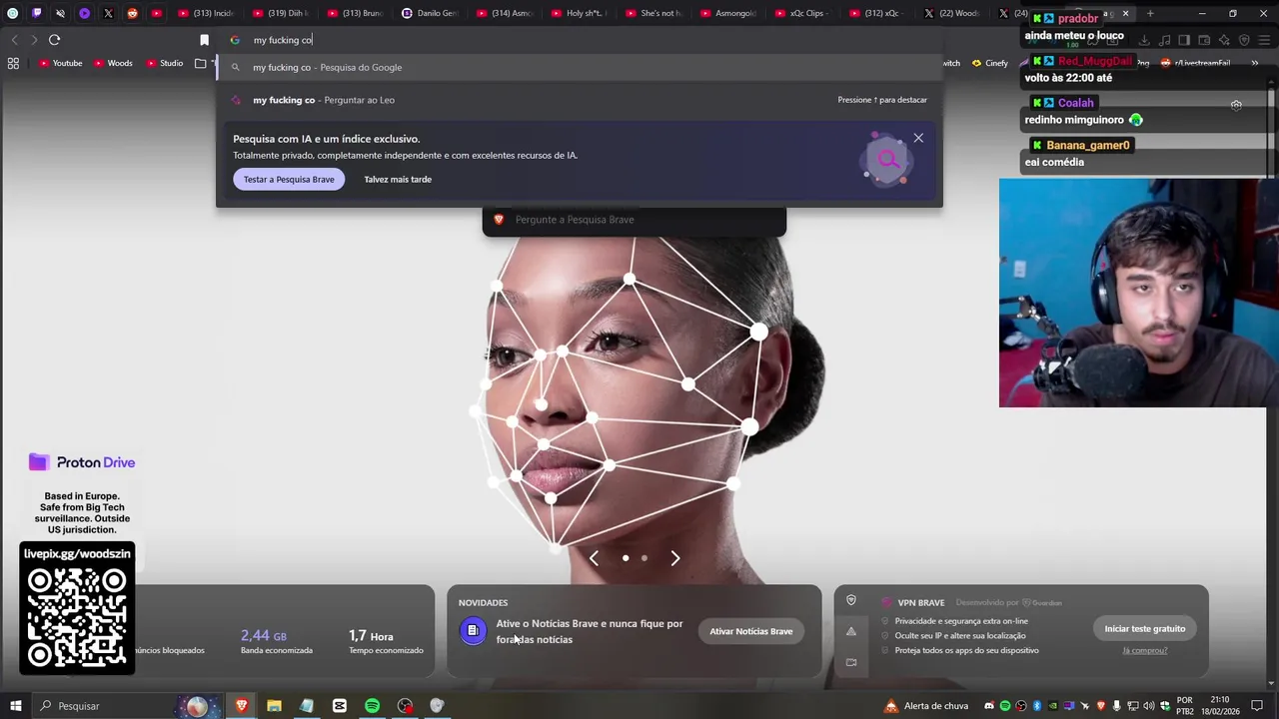Screen dimensions: 1279x719
Task: Open Spotify from the taskbar
Action: [x=372, y=706]
